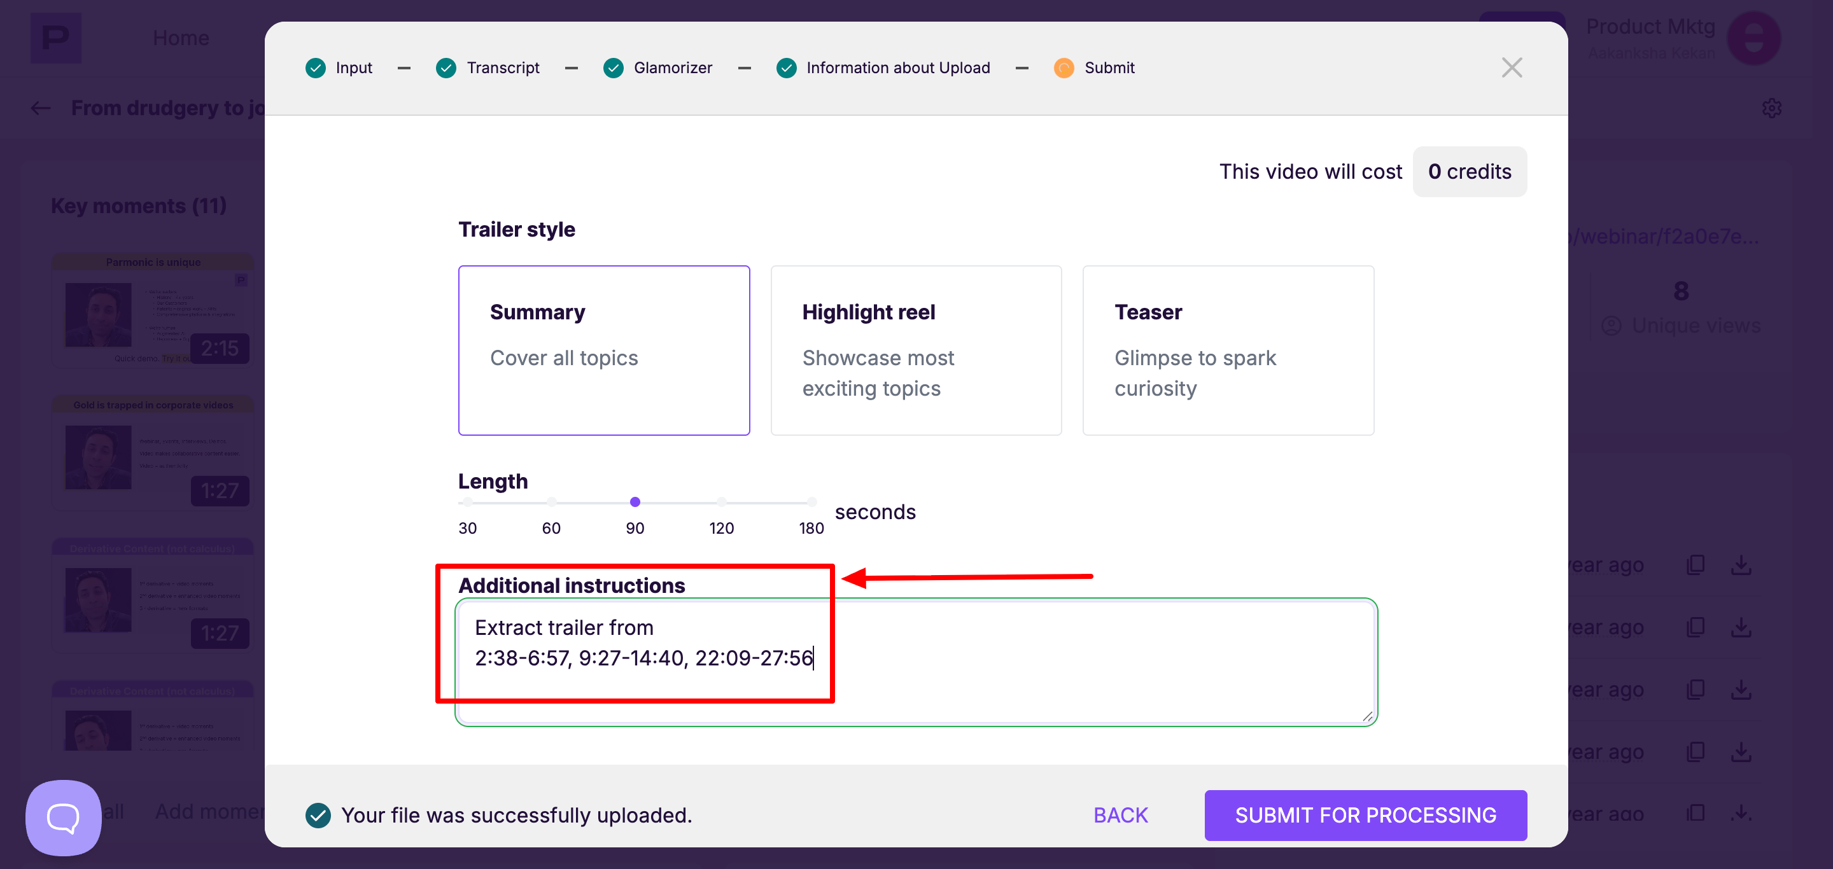1833x869 pixels.
Task: Set trailer length to 30 seconds
Action: click(x=467, y=502)
